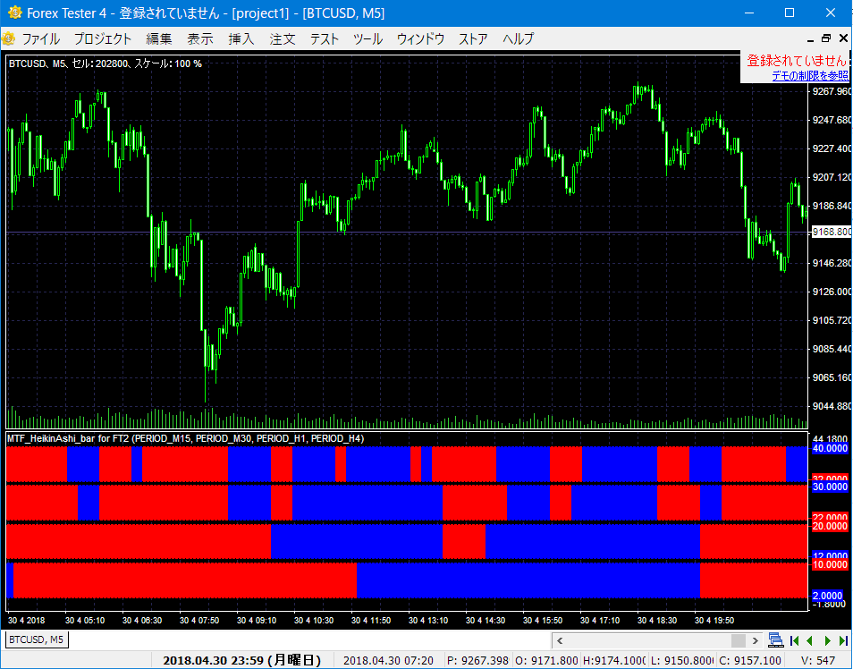Open the chart windows list icon
This screenshot has width=853, height=669.
(x=776, y=640)
